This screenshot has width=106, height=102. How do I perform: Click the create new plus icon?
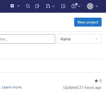pos(12,6)
